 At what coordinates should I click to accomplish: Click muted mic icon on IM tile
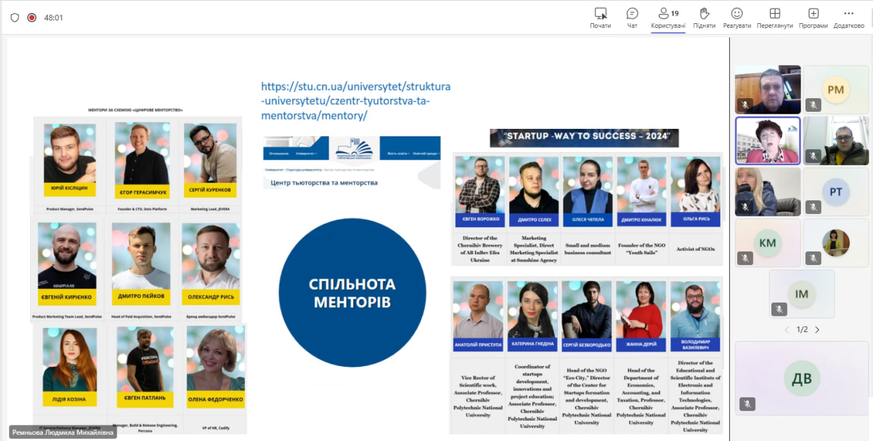tap(780, 309)
